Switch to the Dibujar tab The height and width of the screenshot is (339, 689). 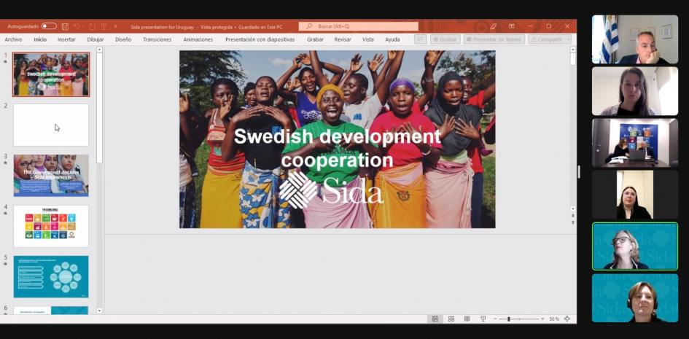point(96,39)
